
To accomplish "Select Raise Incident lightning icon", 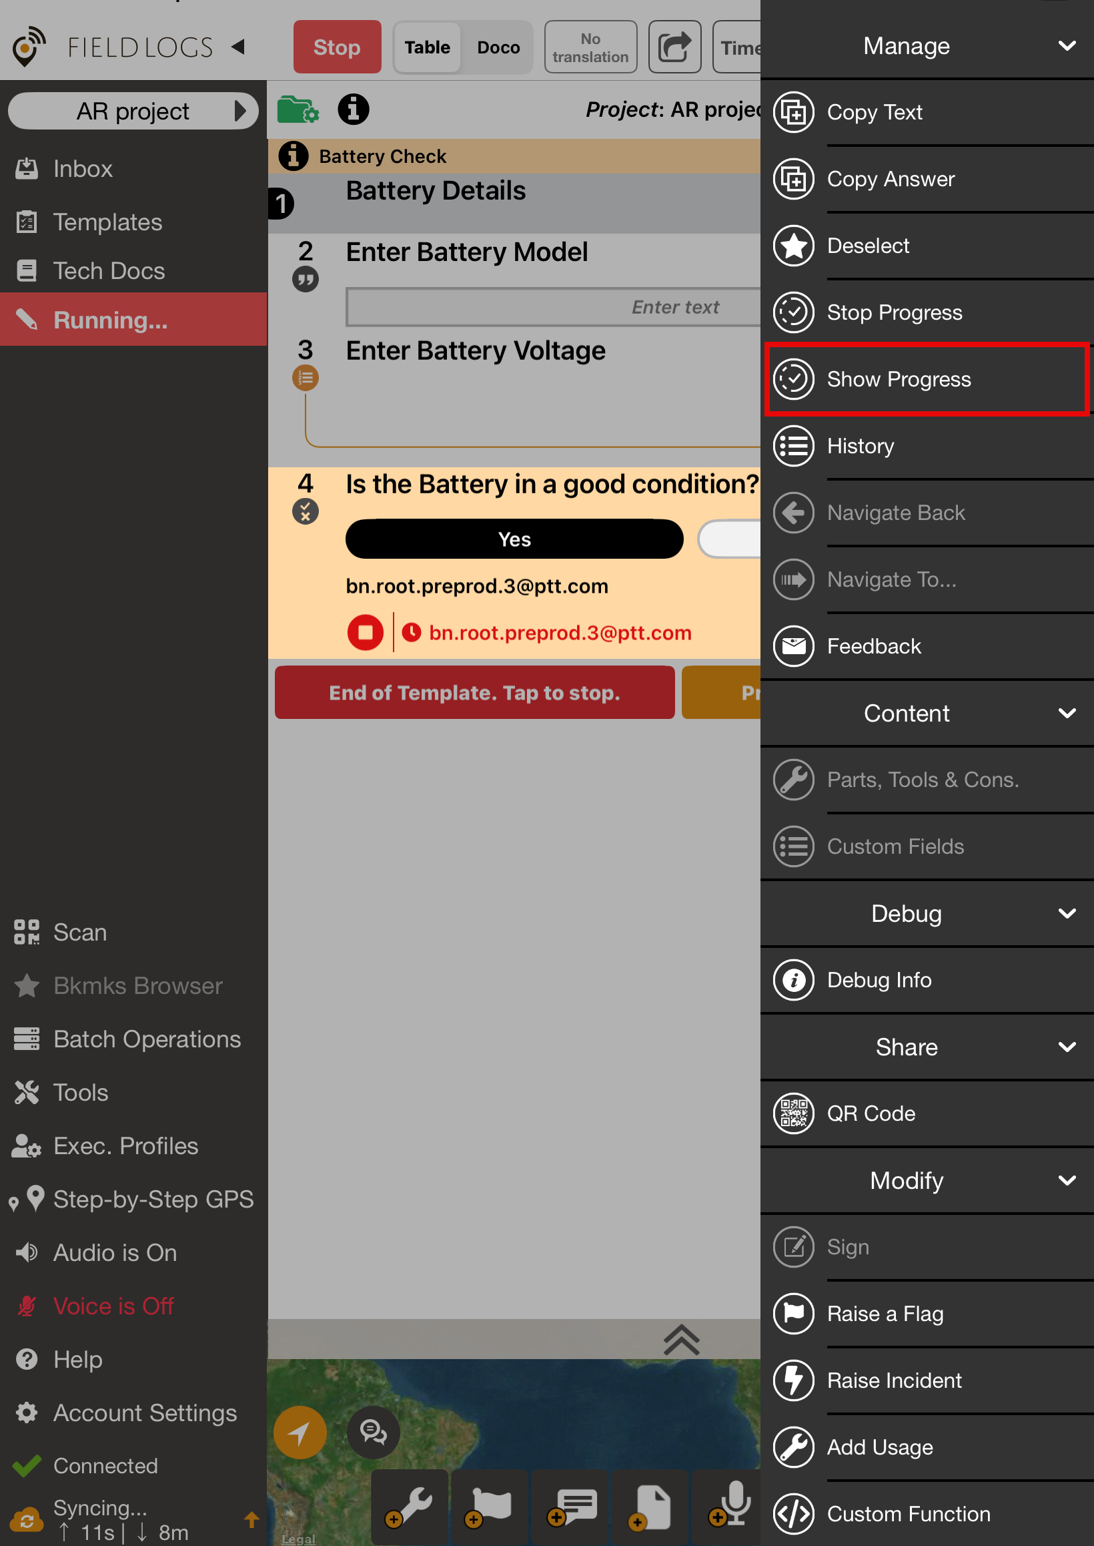I will (x=794, y=1380).
